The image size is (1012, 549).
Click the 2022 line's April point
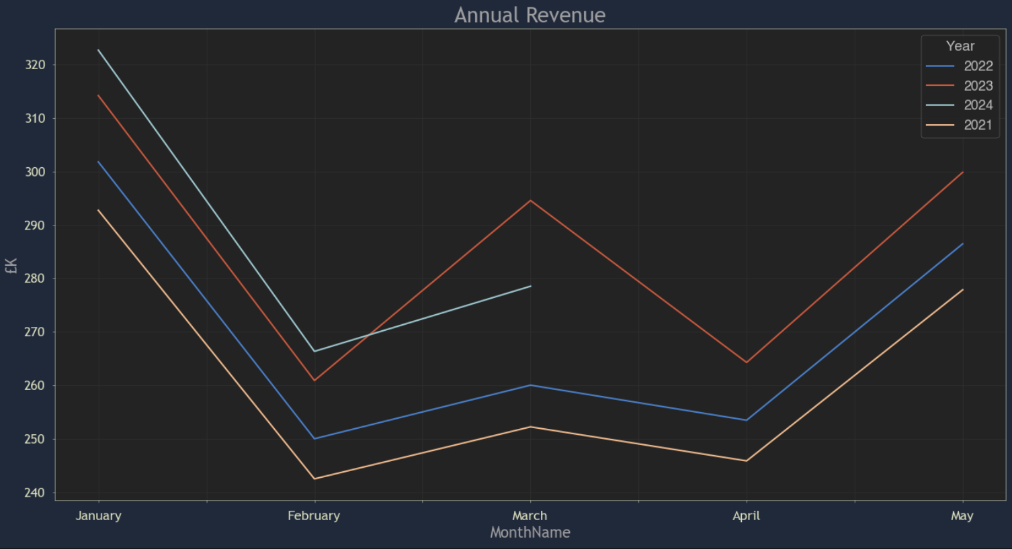click(747, 420)
